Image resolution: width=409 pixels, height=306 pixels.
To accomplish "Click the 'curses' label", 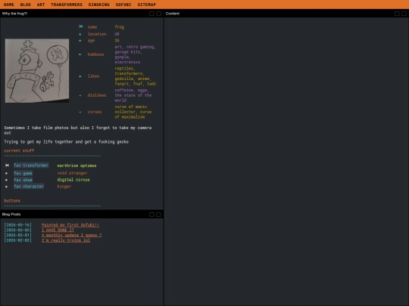I will click(x=95, y=112).
